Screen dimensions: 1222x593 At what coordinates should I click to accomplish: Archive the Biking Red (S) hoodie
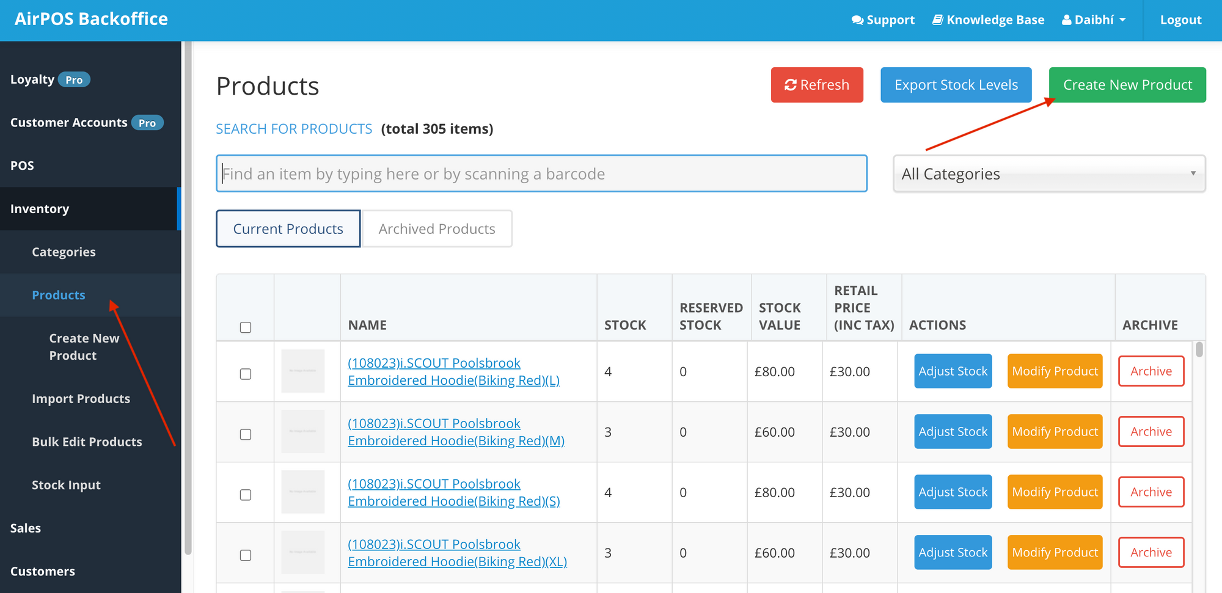tap(1151, 492)
